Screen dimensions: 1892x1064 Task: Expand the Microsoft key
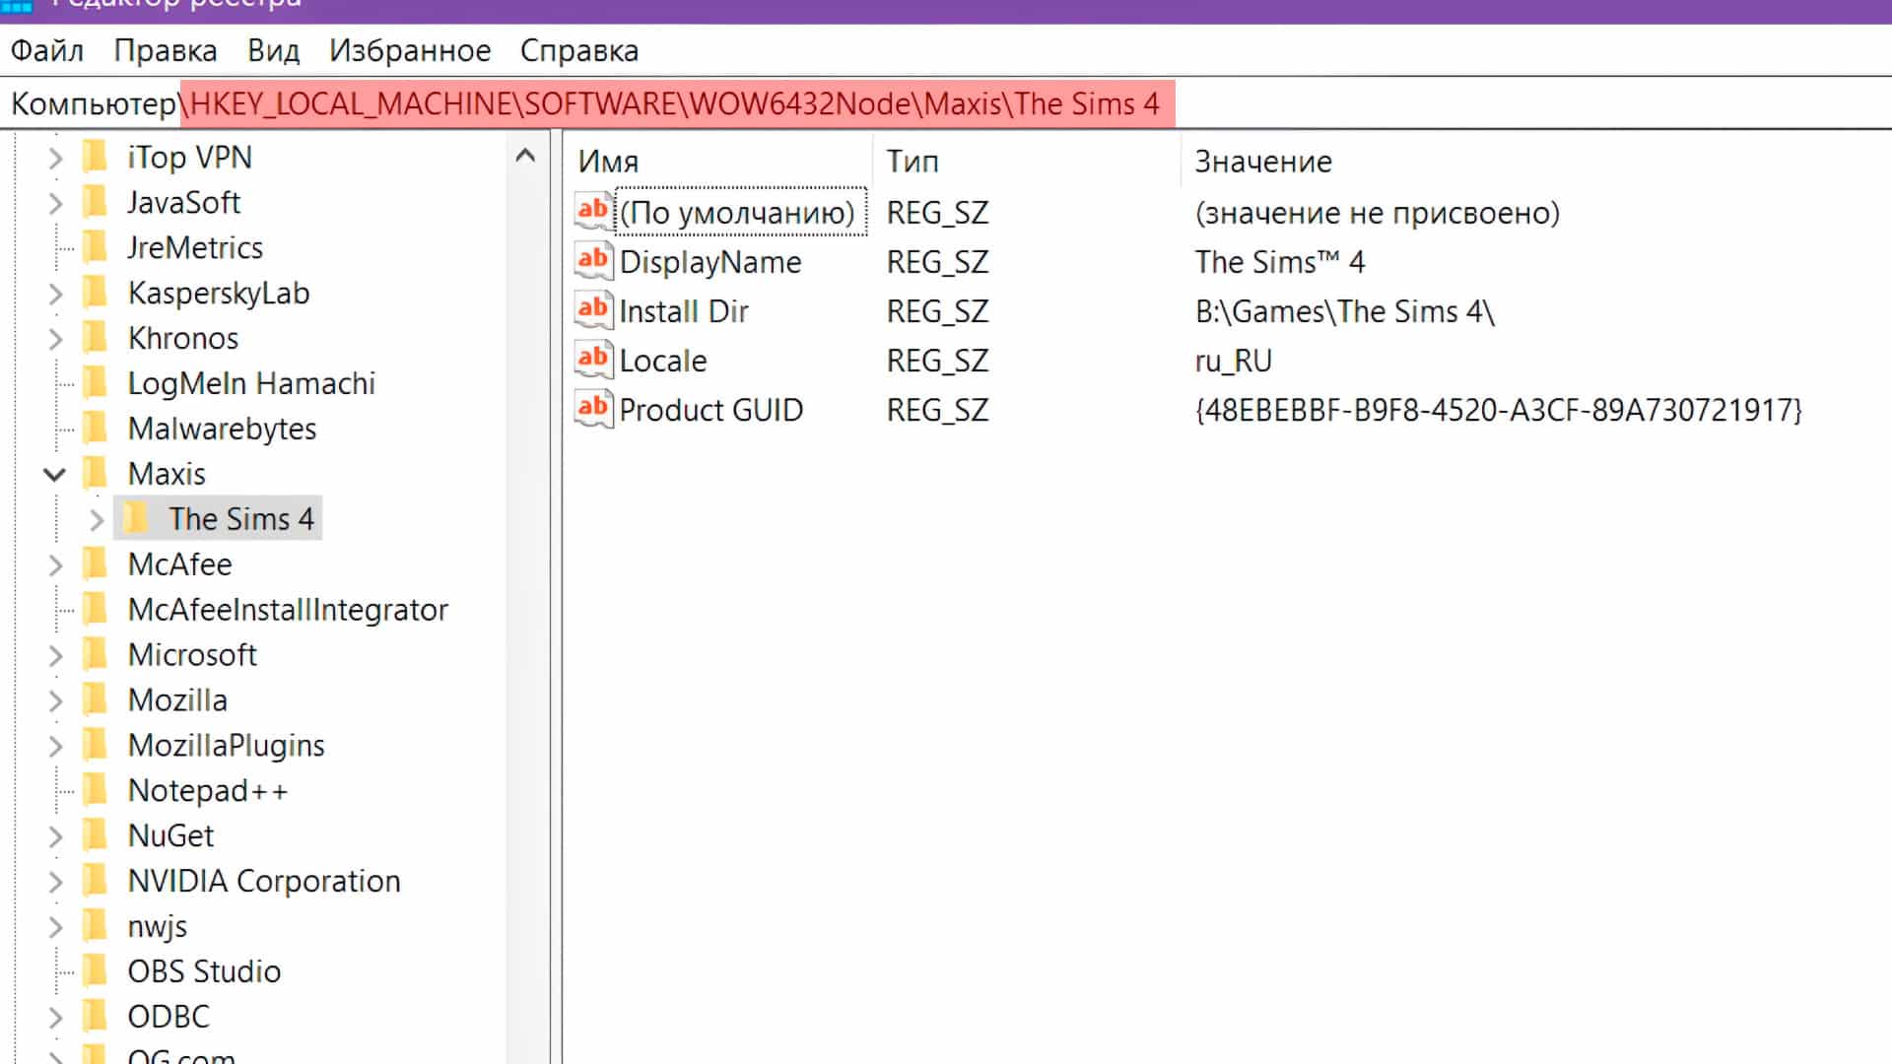pyautogui.click(x=55, y=655)
